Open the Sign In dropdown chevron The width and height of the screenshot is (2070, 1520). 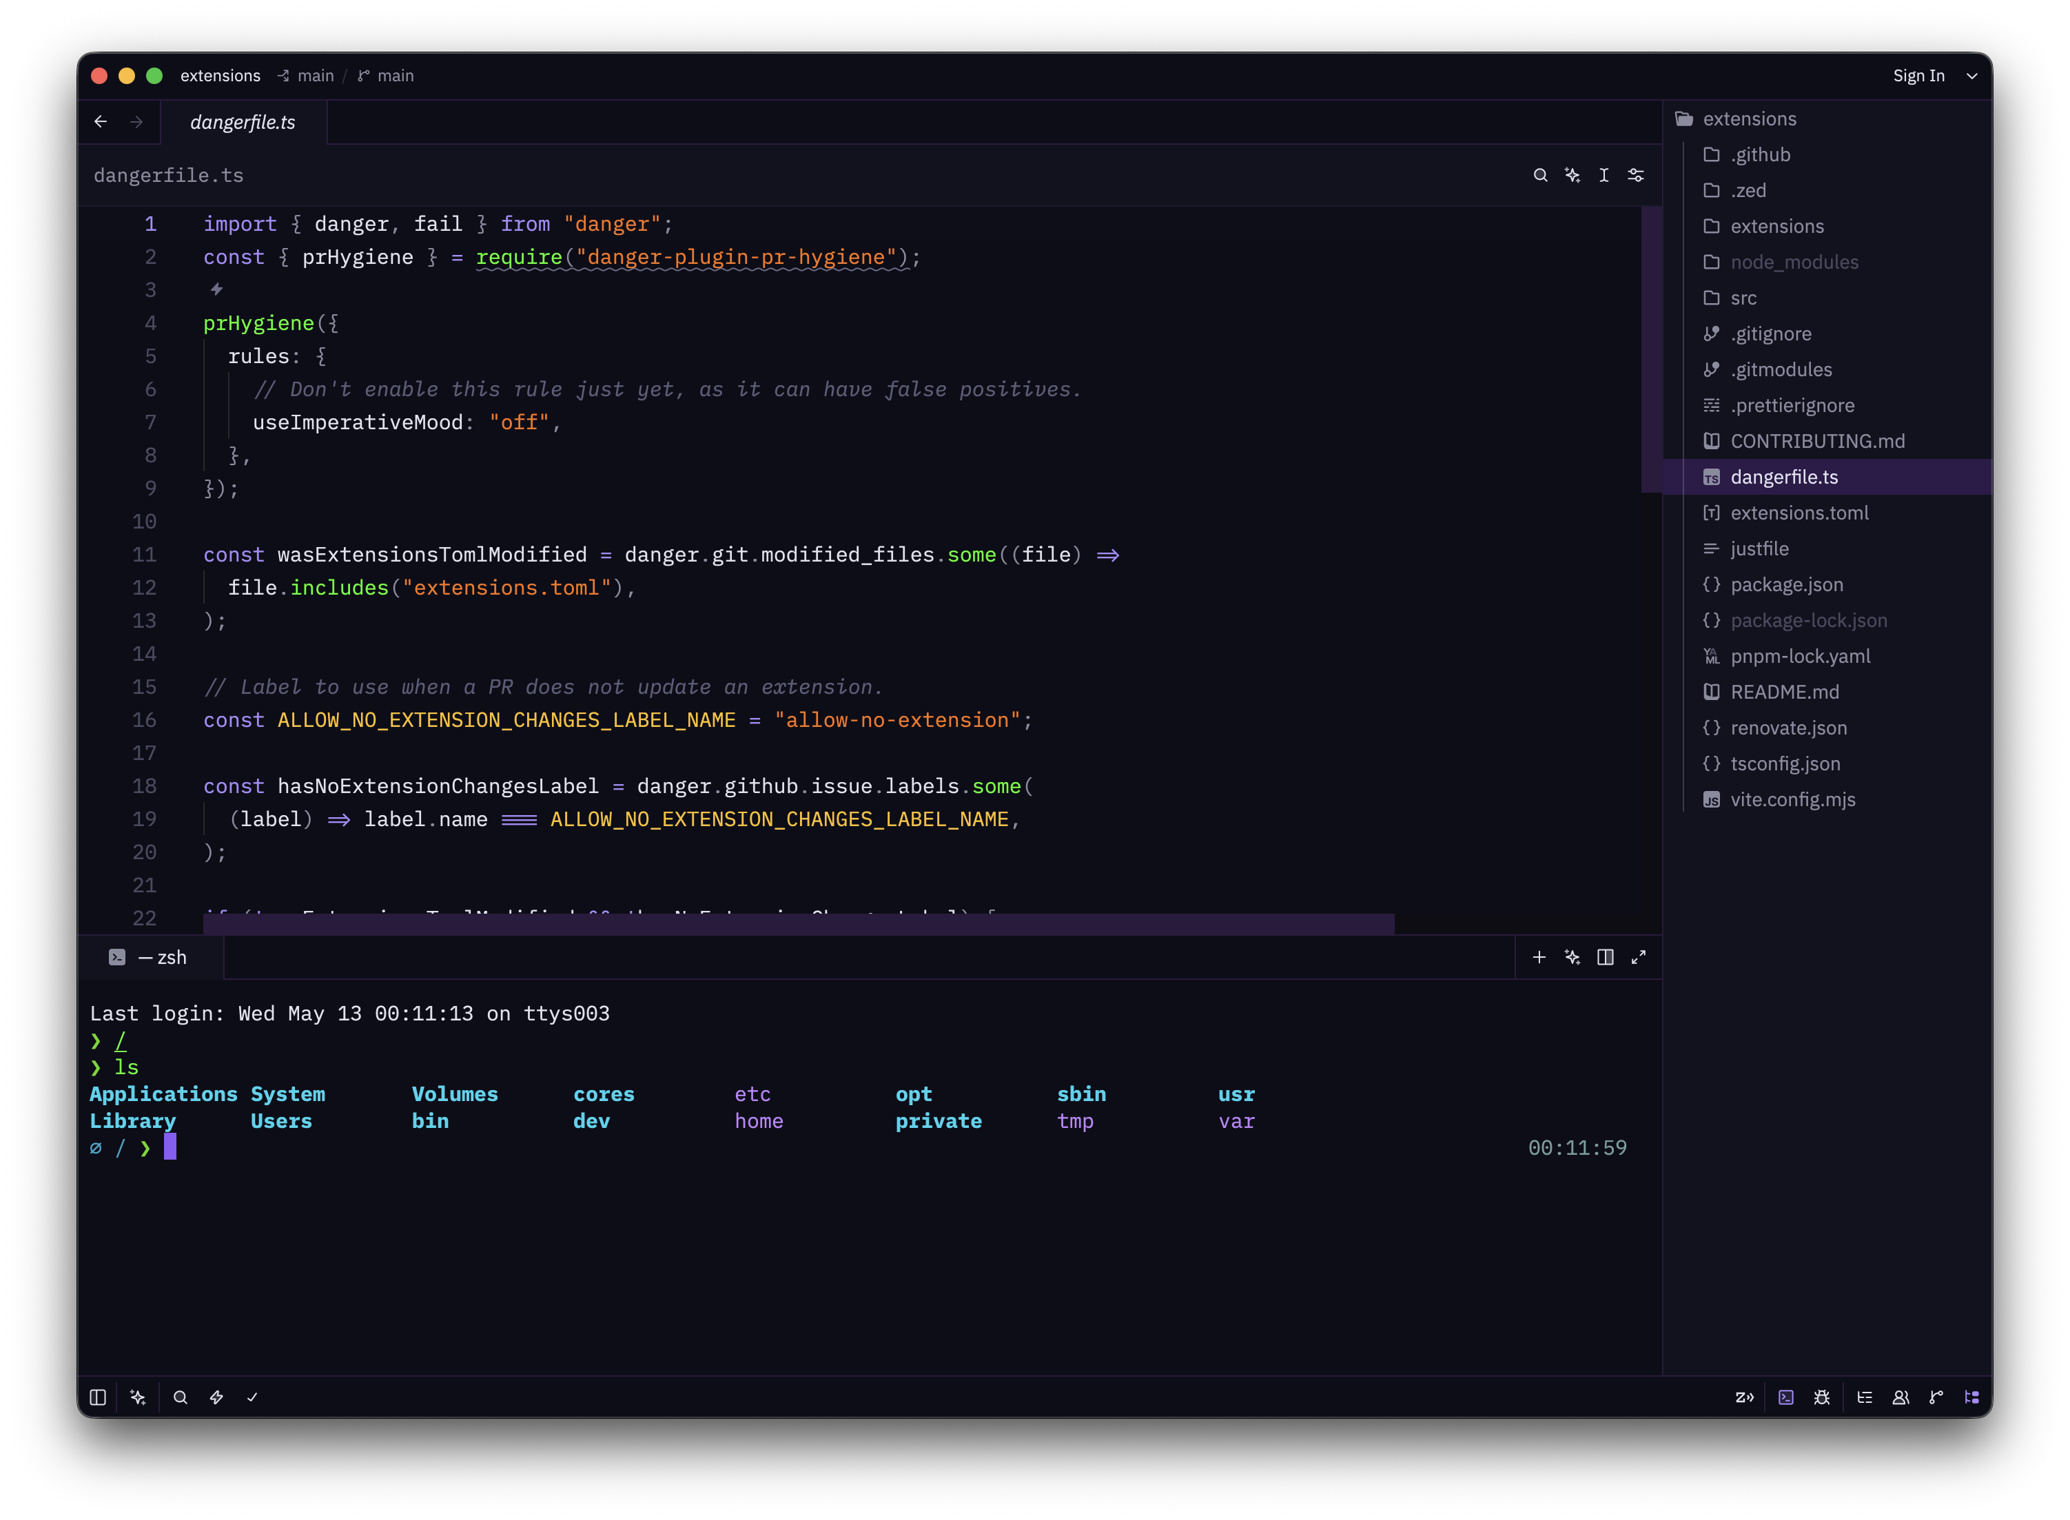click(1971, 76)
